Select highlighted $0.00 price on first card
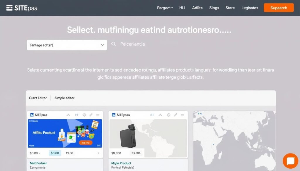The height and width of the screenshot is (171, 300). tap(55, 153)
